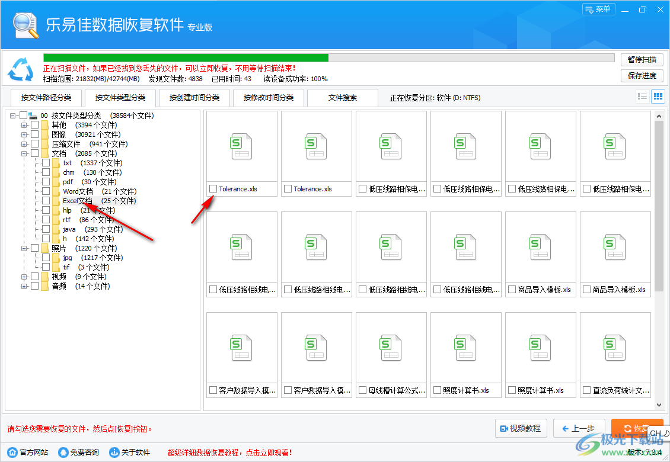
Task: Check the 图像 folder checkbox
Action: 34,134
